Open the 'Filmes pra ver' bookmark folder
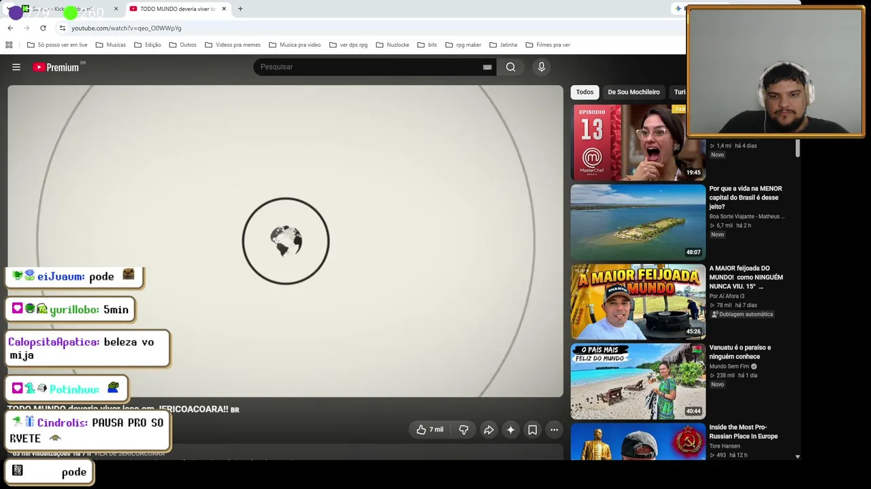871x489 pixels. coord(548,45)
